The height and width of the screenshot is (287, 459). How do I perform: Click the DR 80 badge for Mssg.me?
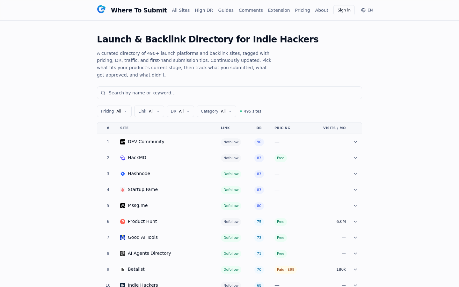(259, 206)
